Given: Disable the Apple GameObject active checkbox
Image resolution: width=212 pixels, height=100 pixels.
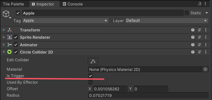Looking at the screenshot, I should pos(18,13).
